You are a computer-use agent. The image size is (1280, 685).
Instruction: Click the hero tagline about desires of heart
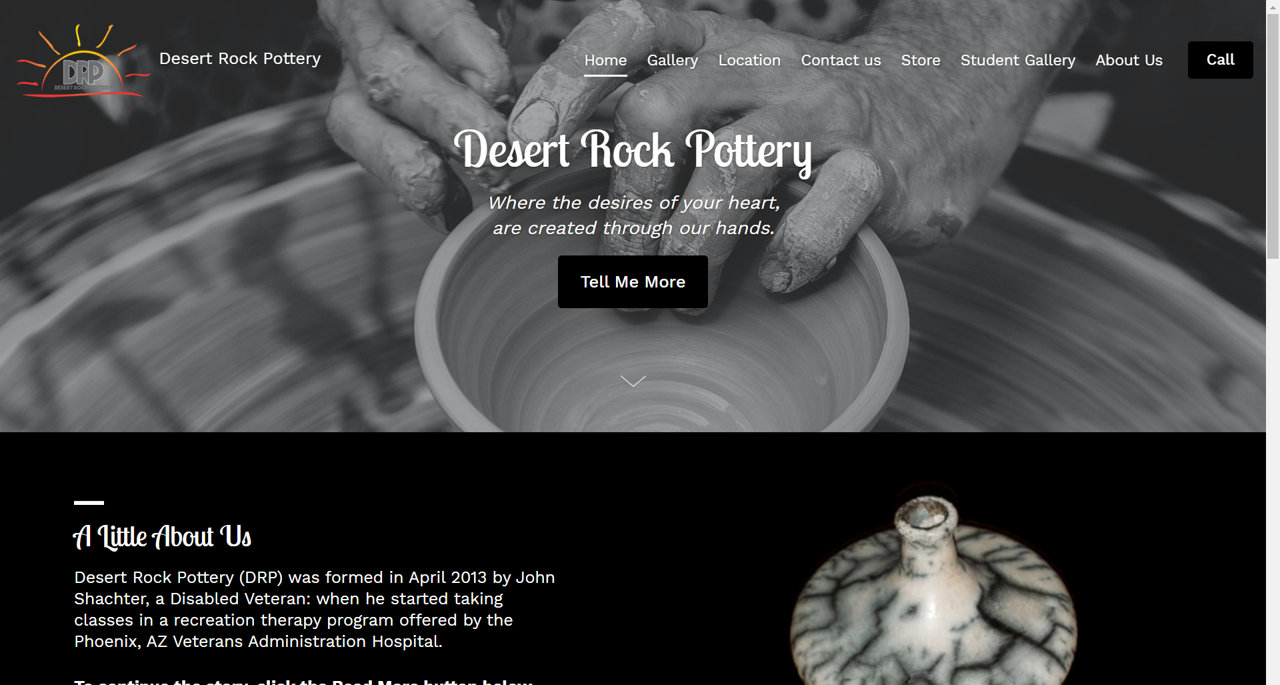[x=633, y=215]
